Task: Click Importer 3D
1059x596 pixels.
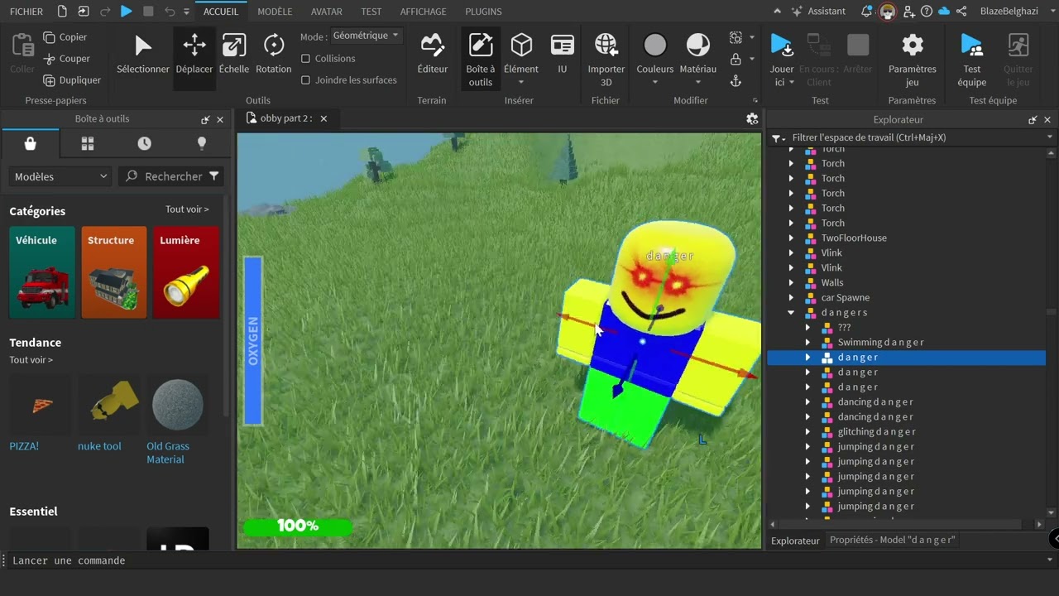Action: [x=606, y=60]
